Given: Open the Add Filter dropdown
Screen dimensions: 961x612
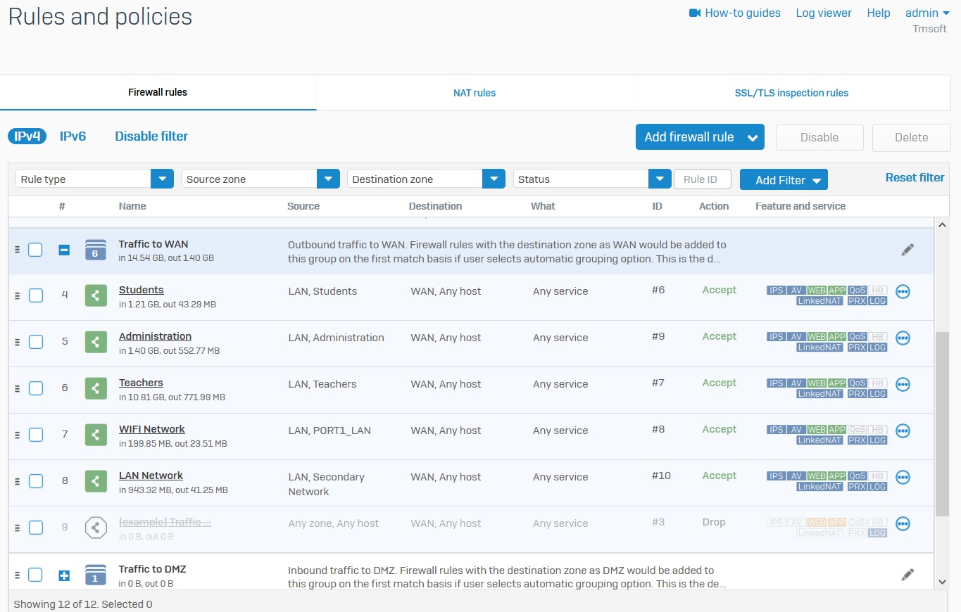Looking at the screenshot, I should [x=783, y=180].
